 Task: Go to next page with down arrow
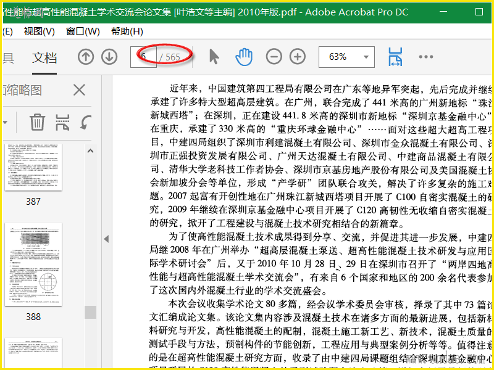pos(109,57)
